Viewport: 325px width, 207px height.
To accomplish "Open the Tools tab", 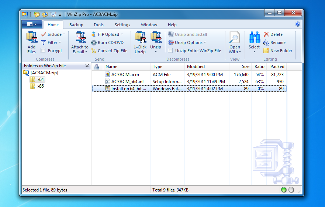I will 98,25.
